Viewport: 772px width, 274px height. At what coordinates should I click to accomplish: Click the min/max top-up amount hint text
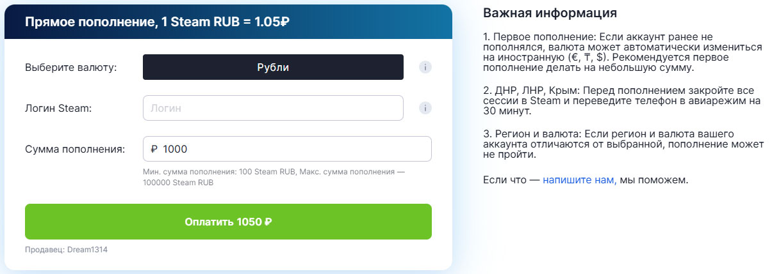coord(274,177)
